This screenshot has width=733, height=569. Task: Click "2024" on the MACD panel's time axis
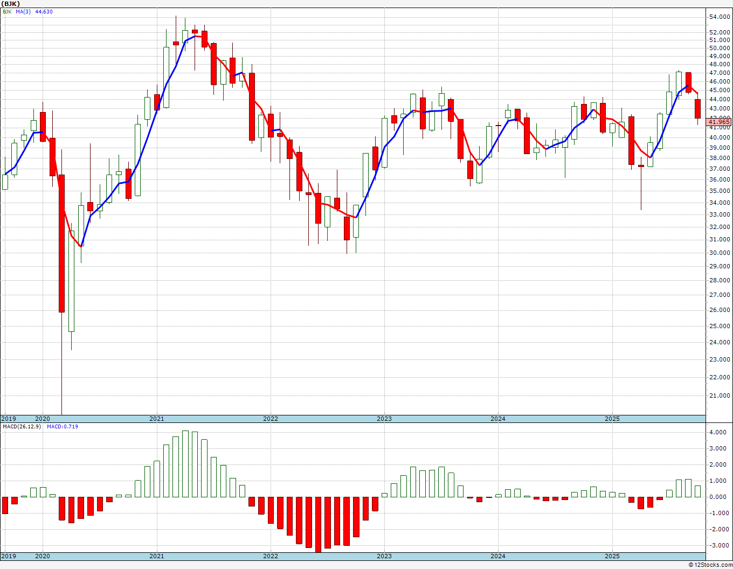point(497,556)
